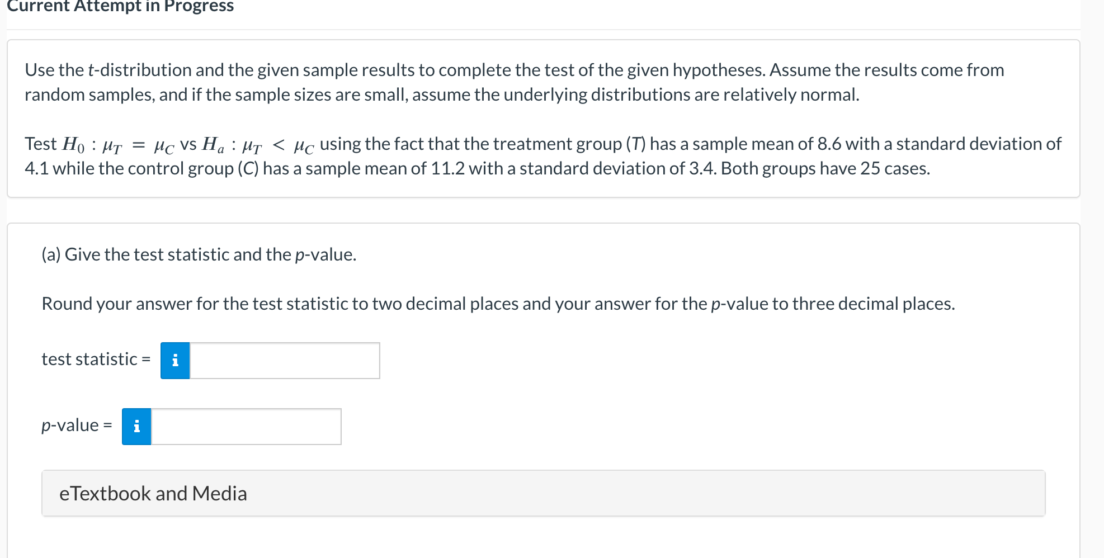1104x558 pixels.
Task: Click the info icon beside p-value
Action: 136,427
